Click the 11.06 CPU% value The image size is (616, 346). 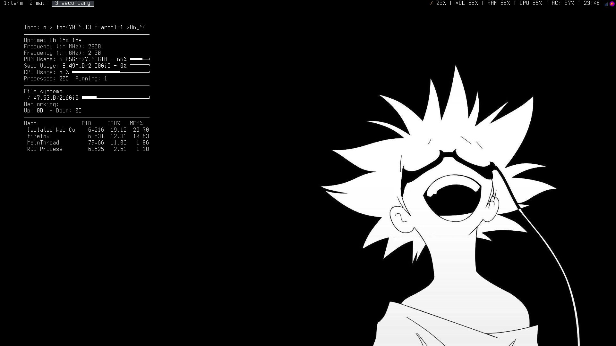tap(119, 143)
